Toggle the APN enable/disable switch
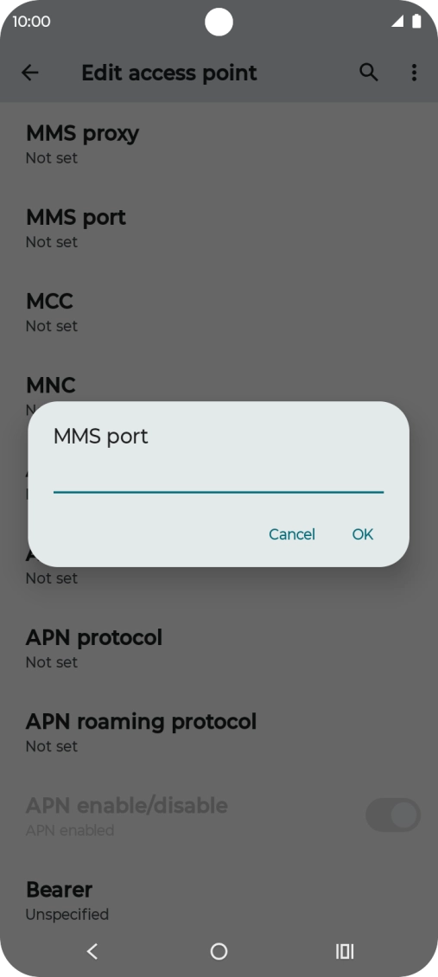 tap(393, 815)
